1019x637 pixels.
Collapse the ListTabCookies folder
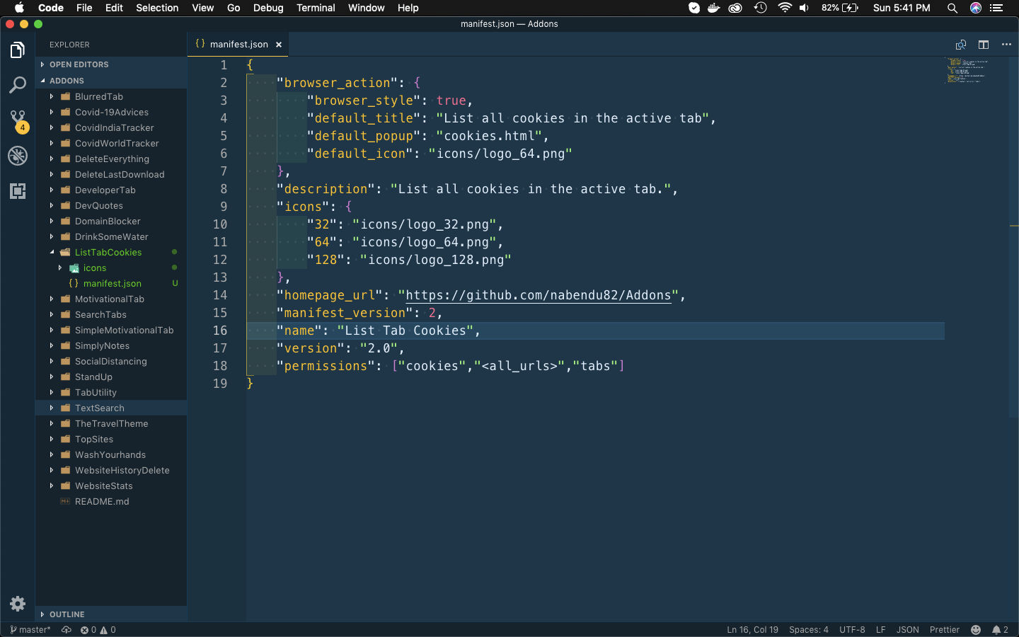[x=111, y=252]
